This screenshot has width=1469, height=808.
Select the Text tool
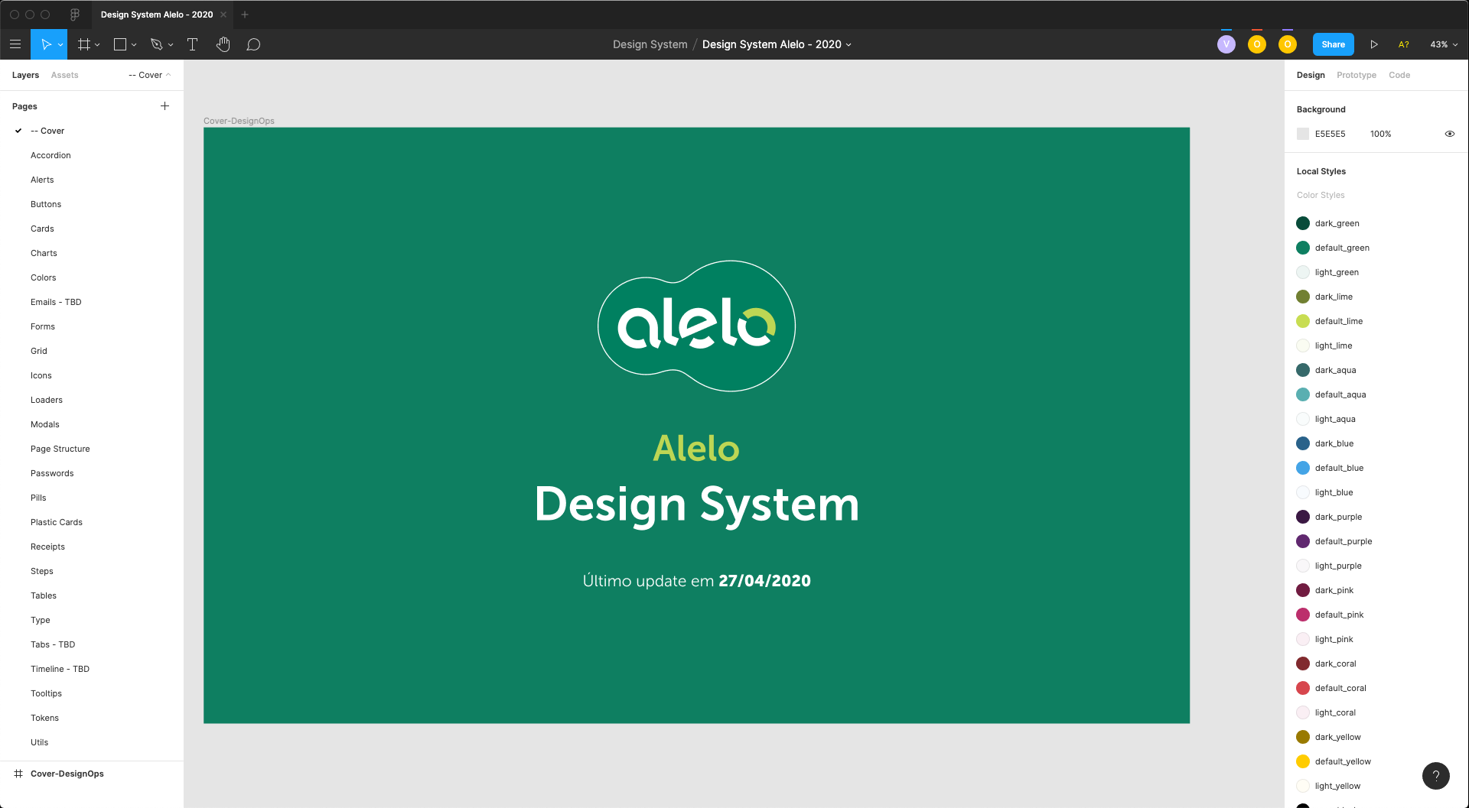tap(192, 44)
